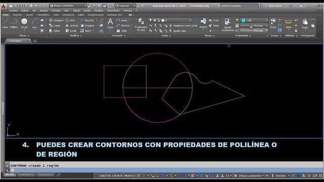Screen dimensions: 324x182
Task: Open the Edición menu
Action: [x=25, y=11]
